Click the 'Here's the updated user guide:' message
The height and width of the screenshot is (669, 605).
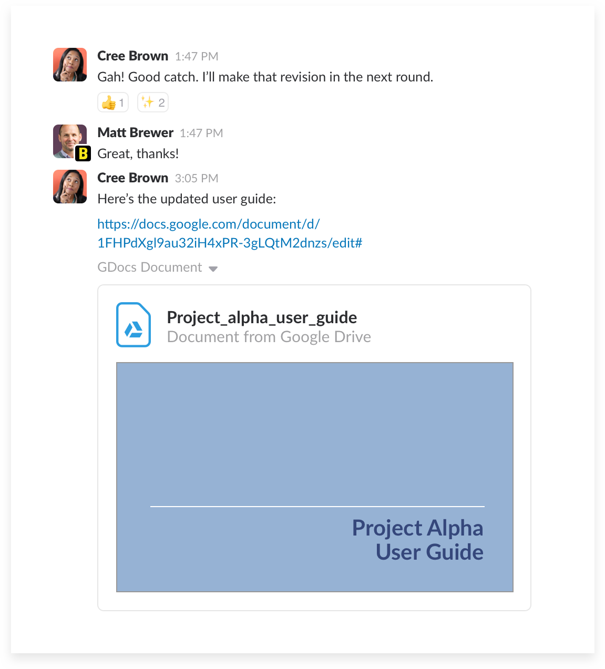point(187,199)
